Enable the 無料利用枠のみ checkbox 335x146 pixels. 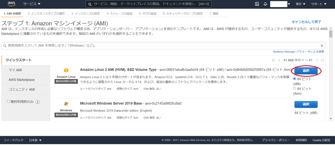pyautogui.click(x=8, y=102)
